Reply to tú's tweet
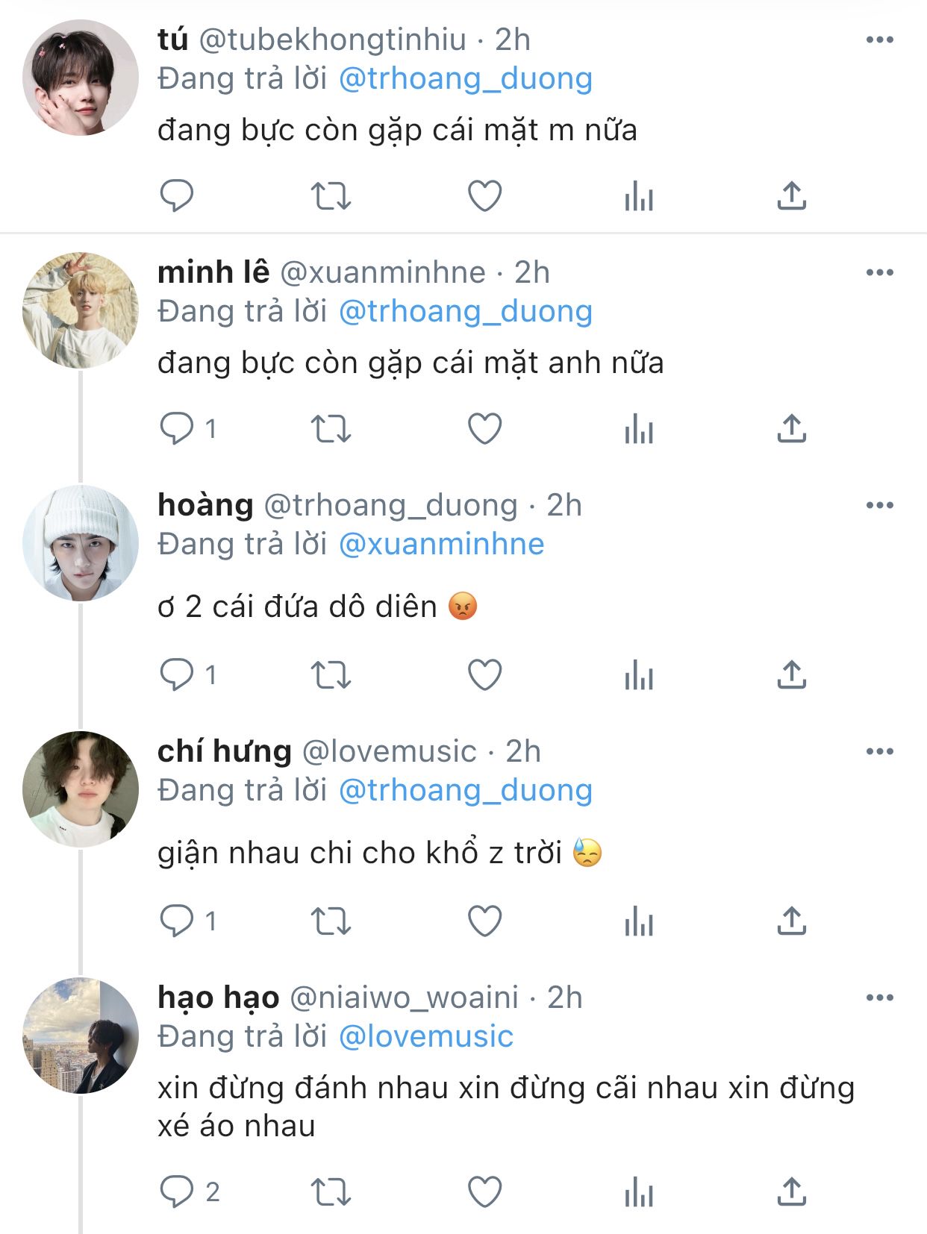 coord(177,196)
